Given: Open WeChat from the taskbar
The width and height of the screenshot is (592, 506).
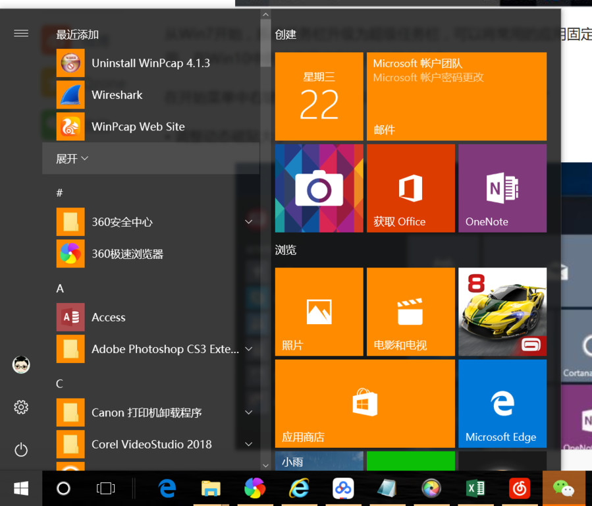Looking at the screenshot, I should tap(564, 488).
